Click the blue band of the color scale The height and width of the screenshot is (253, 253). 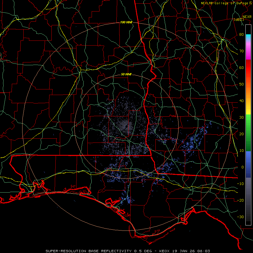pyautogui.click(x=248, y=164)
